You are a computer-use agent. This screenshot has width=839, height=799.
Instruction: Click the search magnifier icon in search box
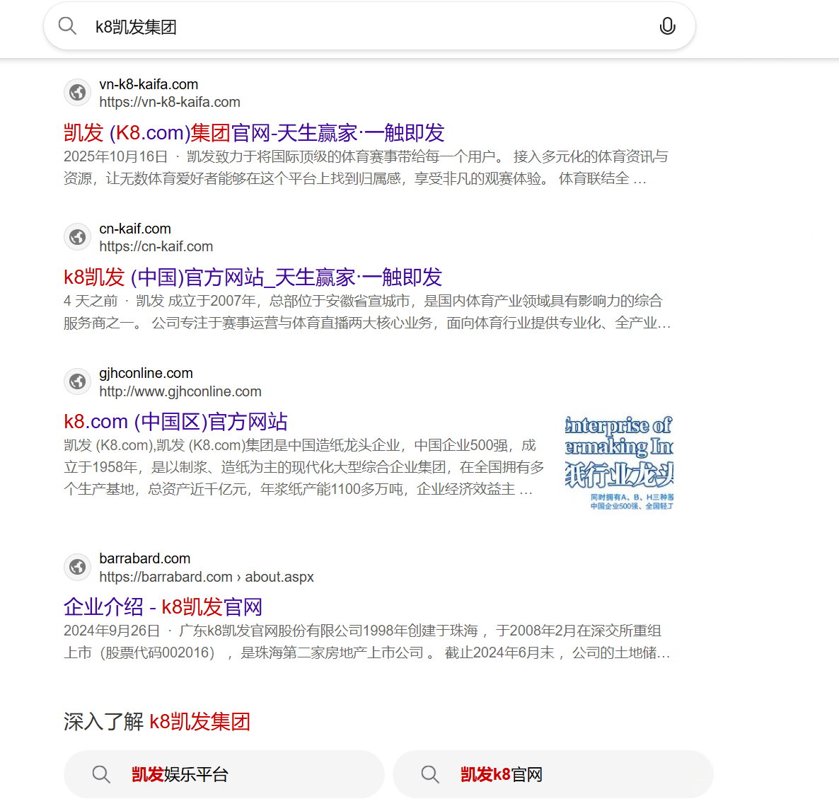point(67,25)
